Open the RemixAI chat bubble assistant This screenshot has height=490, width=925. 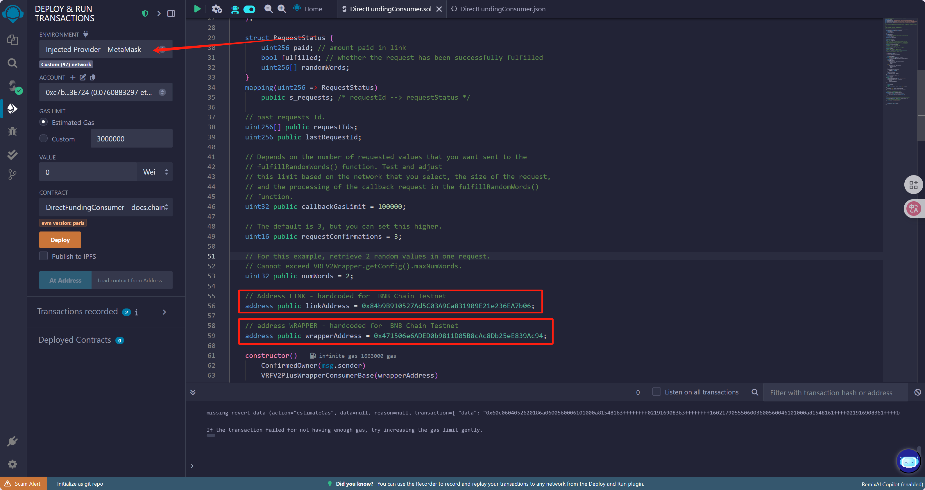[908, 461]
